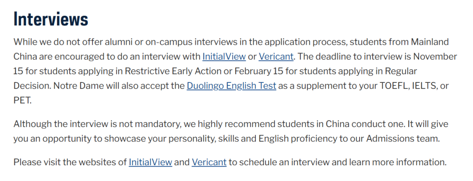
Task: Click the word "PET." ending the first paragraph
Action: point(22,100)
